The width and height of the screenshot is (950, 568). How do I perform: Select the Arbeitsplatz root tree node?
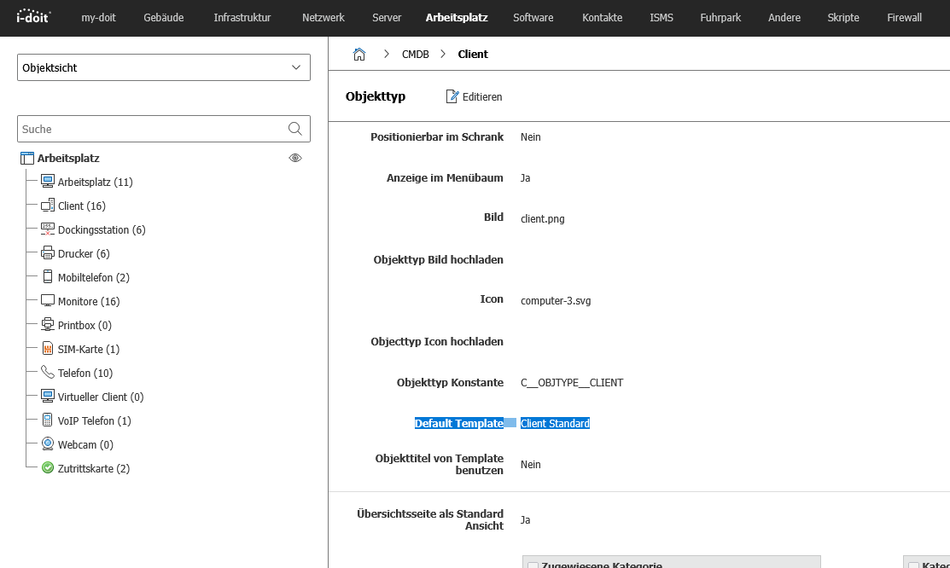tap(68, 158)
